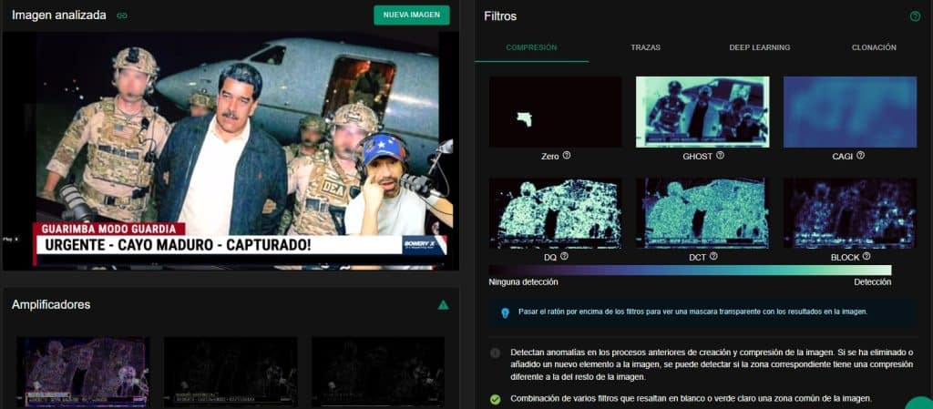This screenshot has height=409, width=933.
Task: Select the GHOST filter thumbnail
Action: pyautogui.click(x=702, y=112)
